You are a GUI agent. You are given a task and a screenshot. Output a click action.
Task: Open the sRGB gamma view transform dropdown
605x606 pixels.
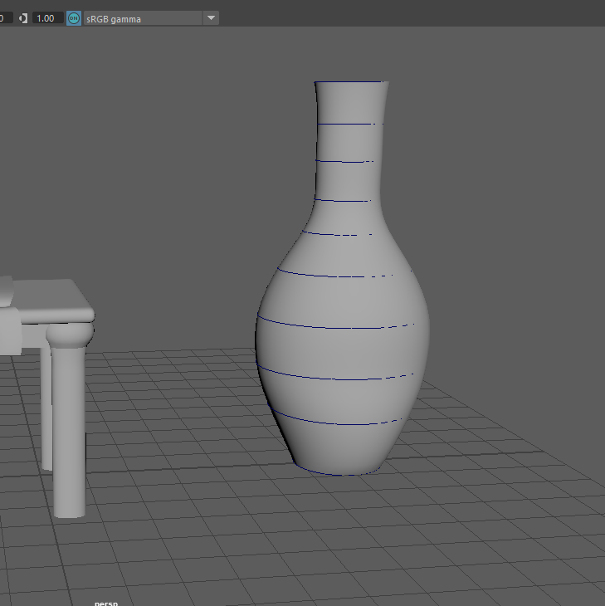point(141,18)
